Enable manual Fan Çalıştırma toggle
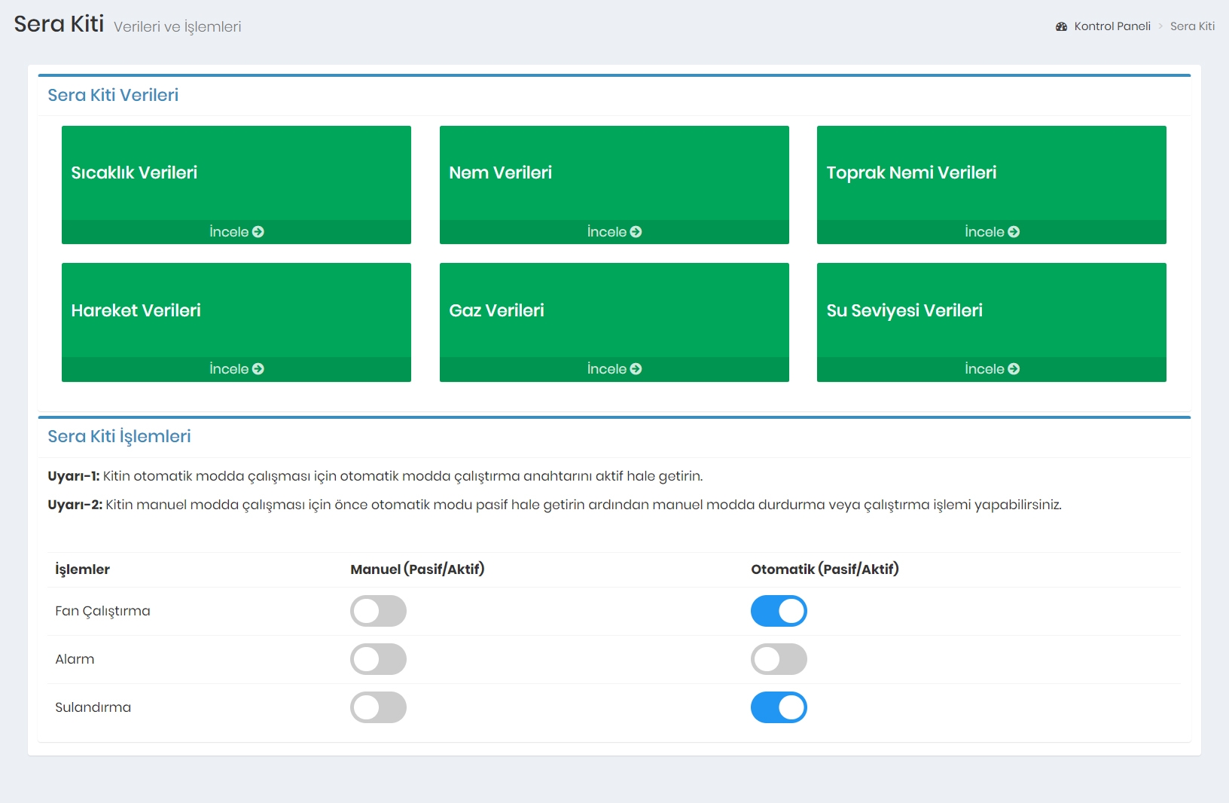Screen dimensions: 1229x803 (x=378, y=611)
